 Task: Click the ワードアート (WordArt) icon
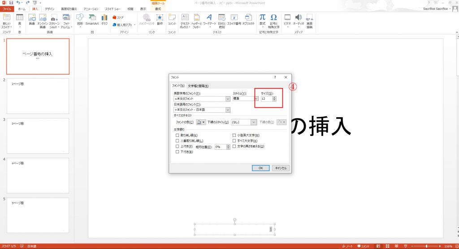coord(209,18)
